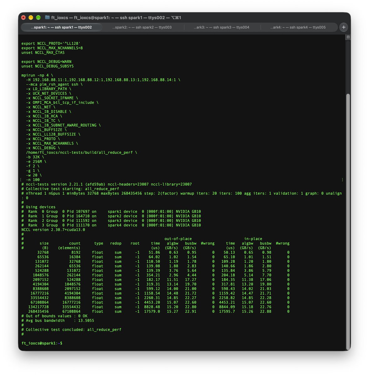The width and height of the screenshot is (369, 375).
Task: Click the out-of-place time 354.21 value
Action: tap(153, 275)
